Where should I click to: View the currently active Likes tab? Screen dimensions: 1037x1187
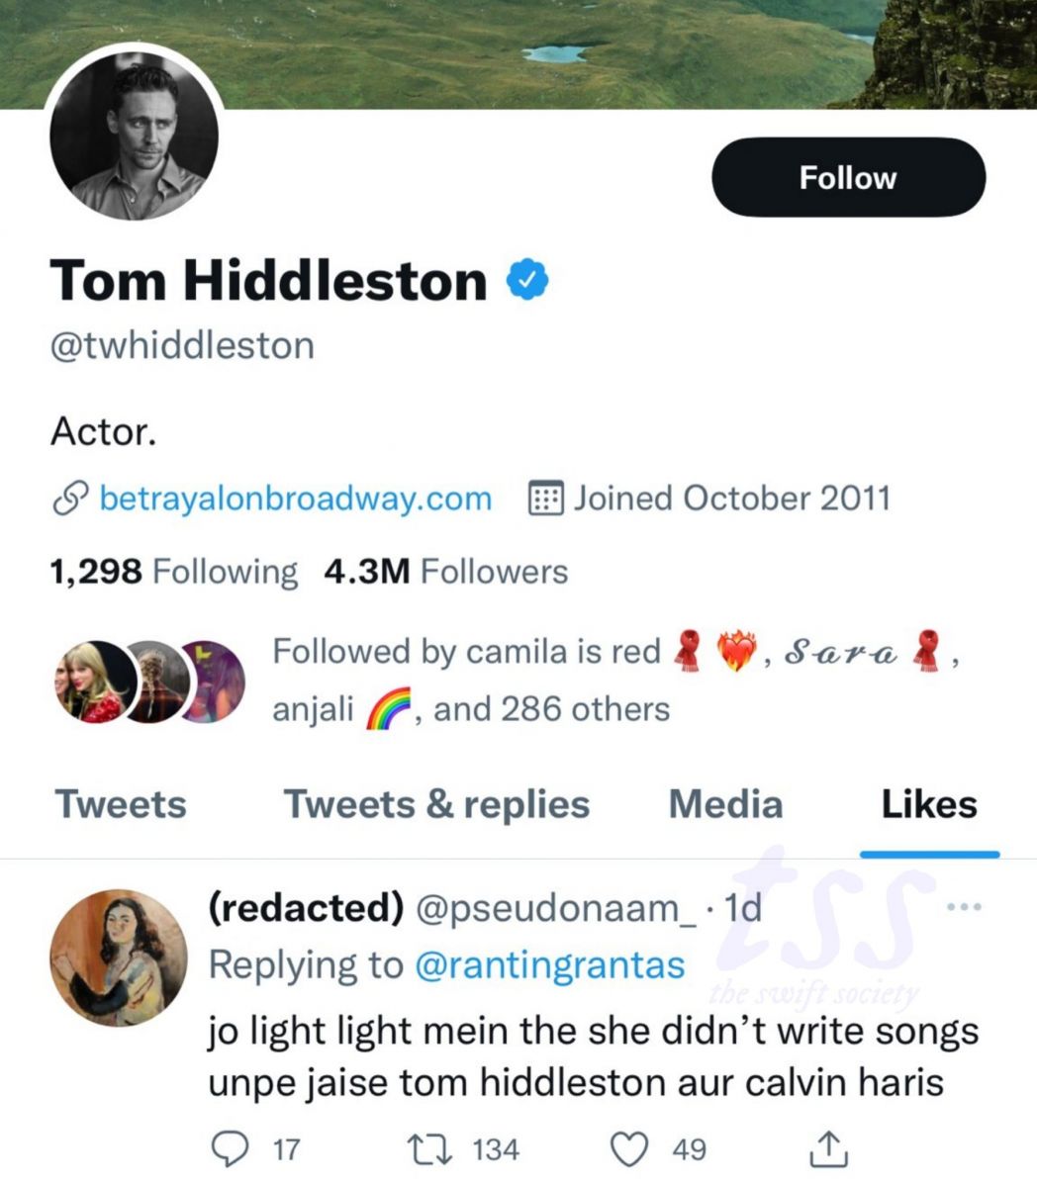tap(928, 804)
